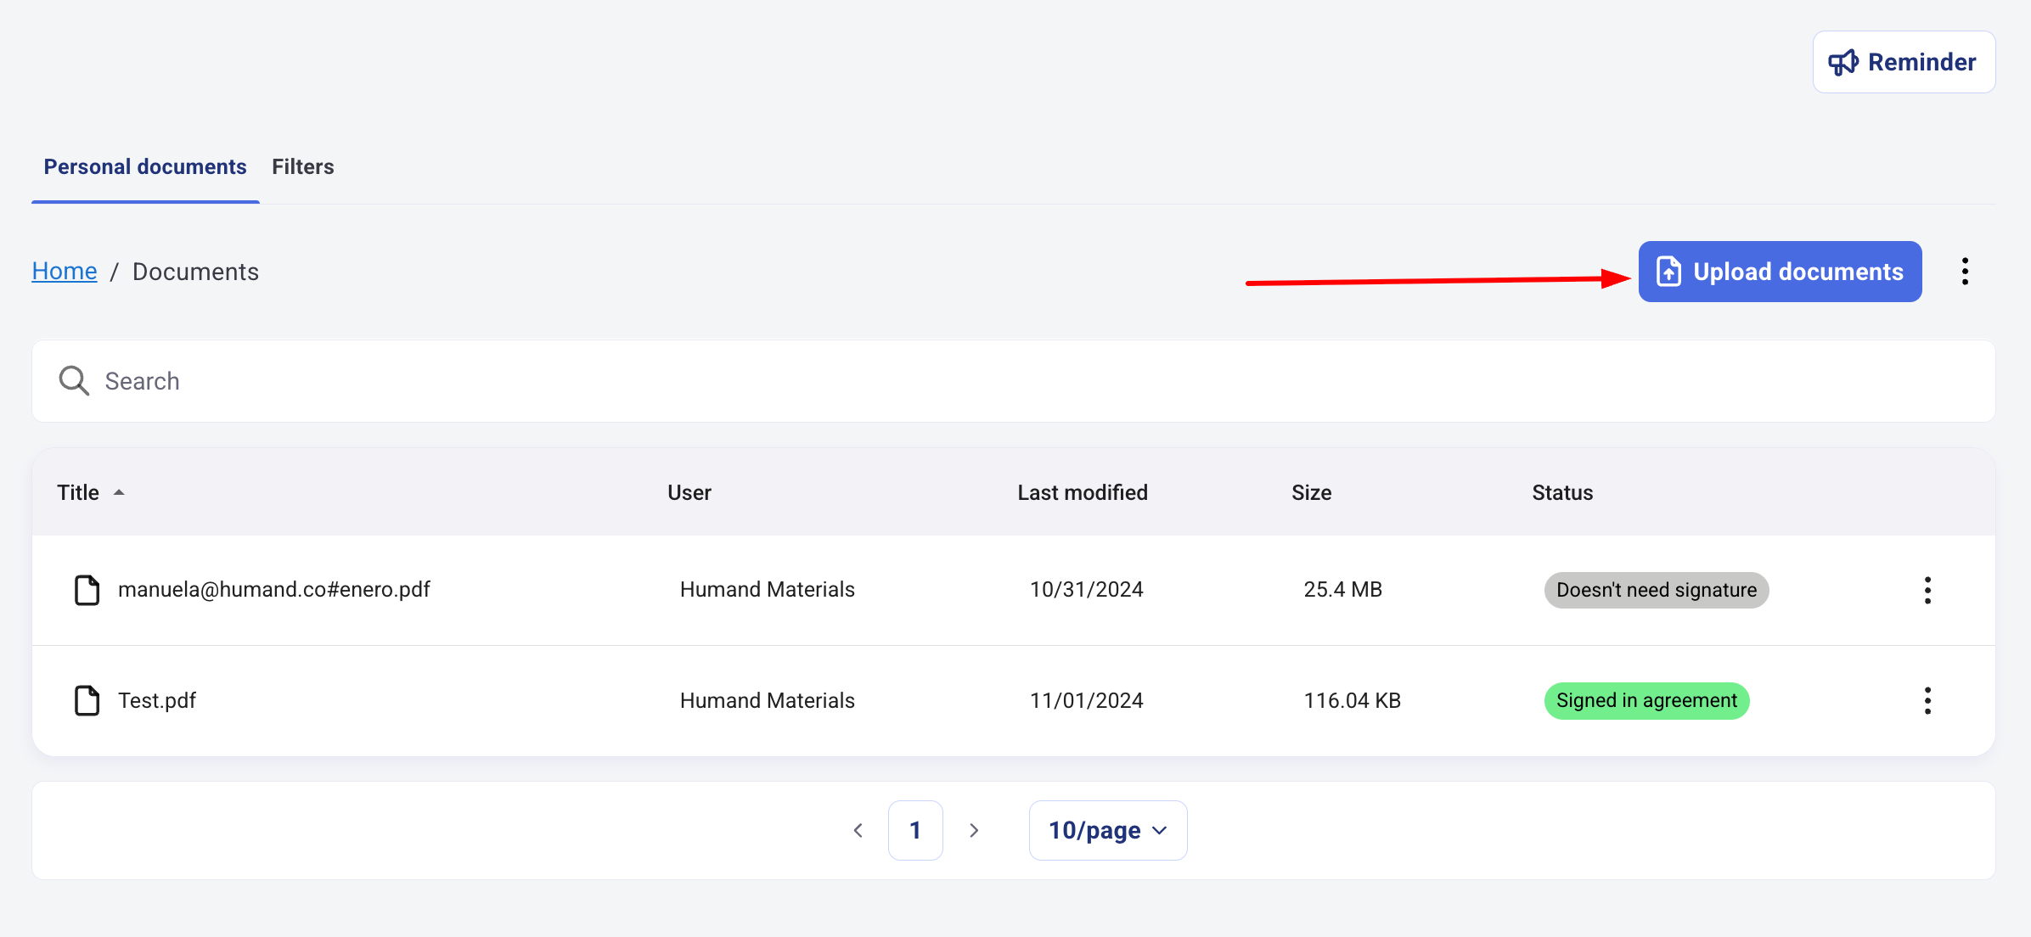The image size is (2031, 937).
Task: Expand the 10/page dropdown
Action: 1107,830
